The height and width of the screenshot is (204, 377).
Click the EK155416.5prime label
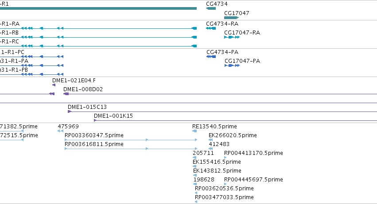[217, 162]
